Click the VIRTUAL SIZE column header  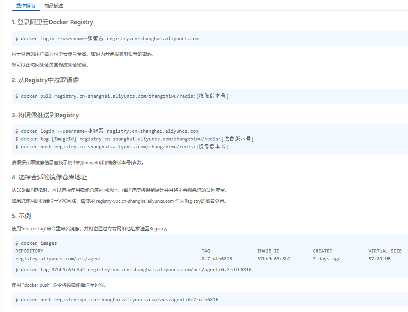coord(385,251)
